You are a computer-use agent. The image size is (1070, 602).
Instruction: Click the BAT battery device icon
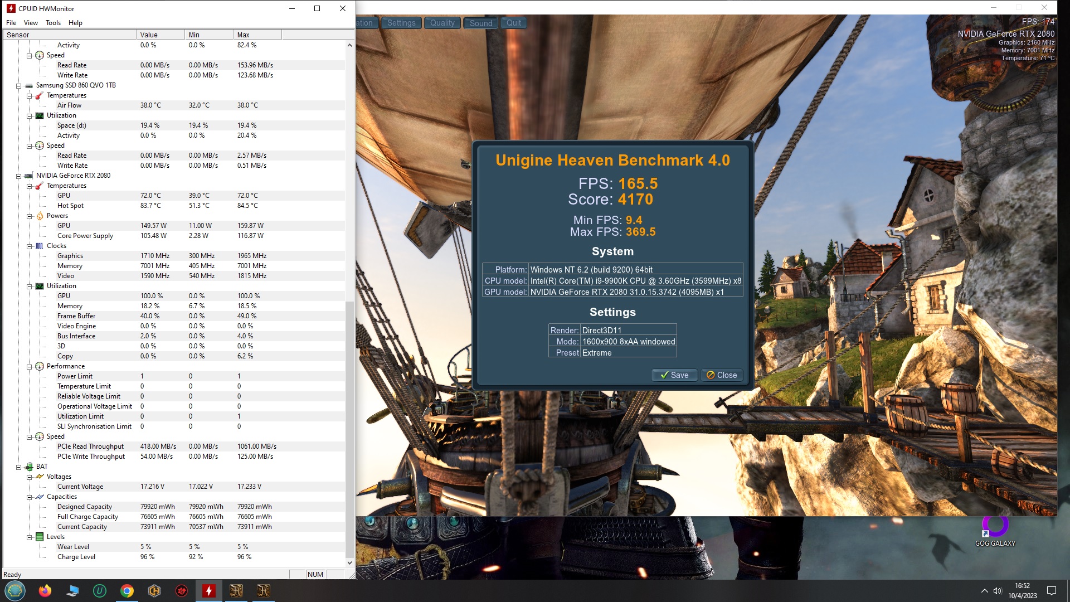coord(29,467)
